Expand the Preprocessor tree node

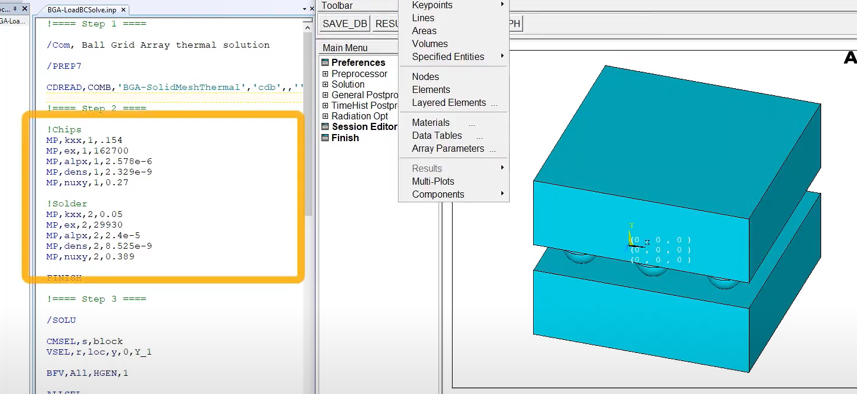click(x=325, y=74)
